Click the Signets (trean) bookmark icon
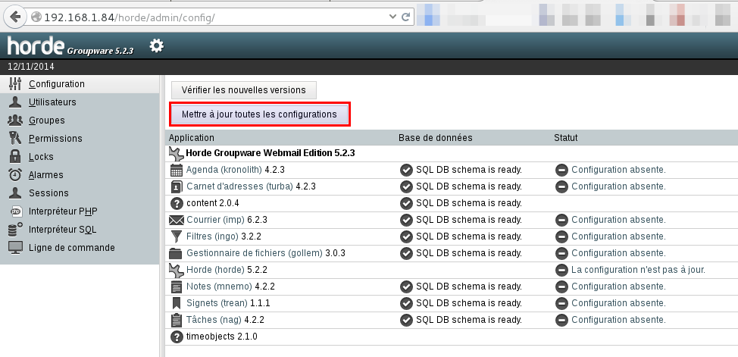Image resolution: width=738 pixels, height=357 pixels. tap(177, 303)
